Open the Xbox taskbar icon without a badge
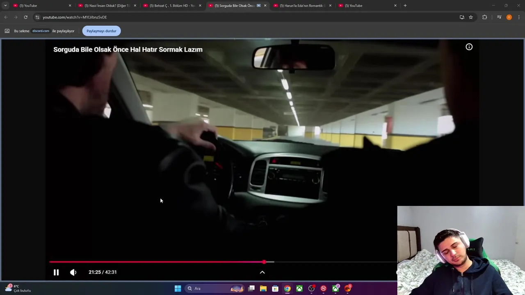Viewport: 525px width, 295px height. coord(299,288)
